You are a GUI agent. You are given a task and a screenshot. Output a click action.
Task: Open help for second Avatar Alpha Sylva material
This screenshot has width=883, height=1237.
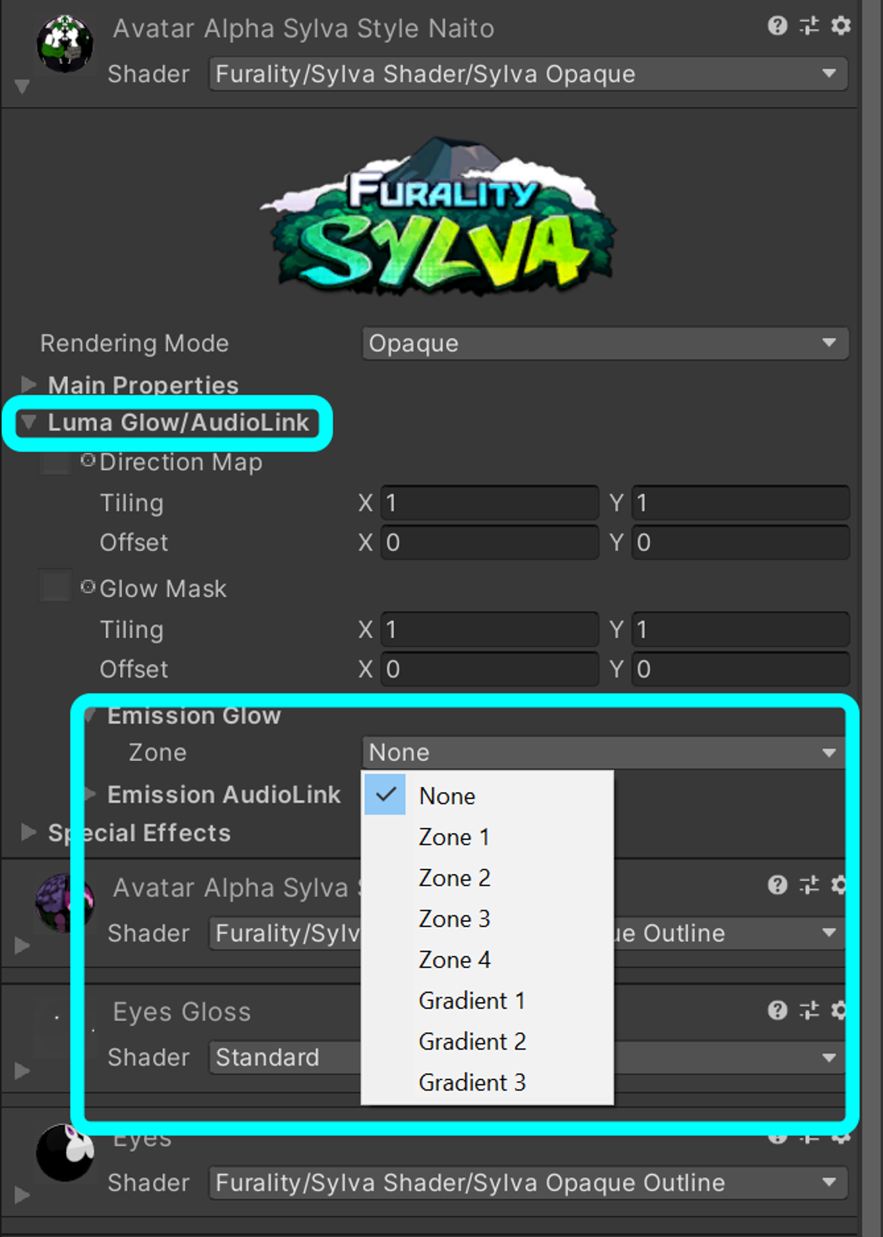[x=778, y=884]
